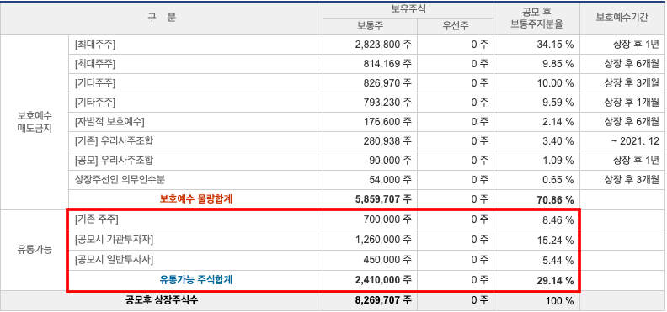Click the '구 분' column header

(162, 18)
